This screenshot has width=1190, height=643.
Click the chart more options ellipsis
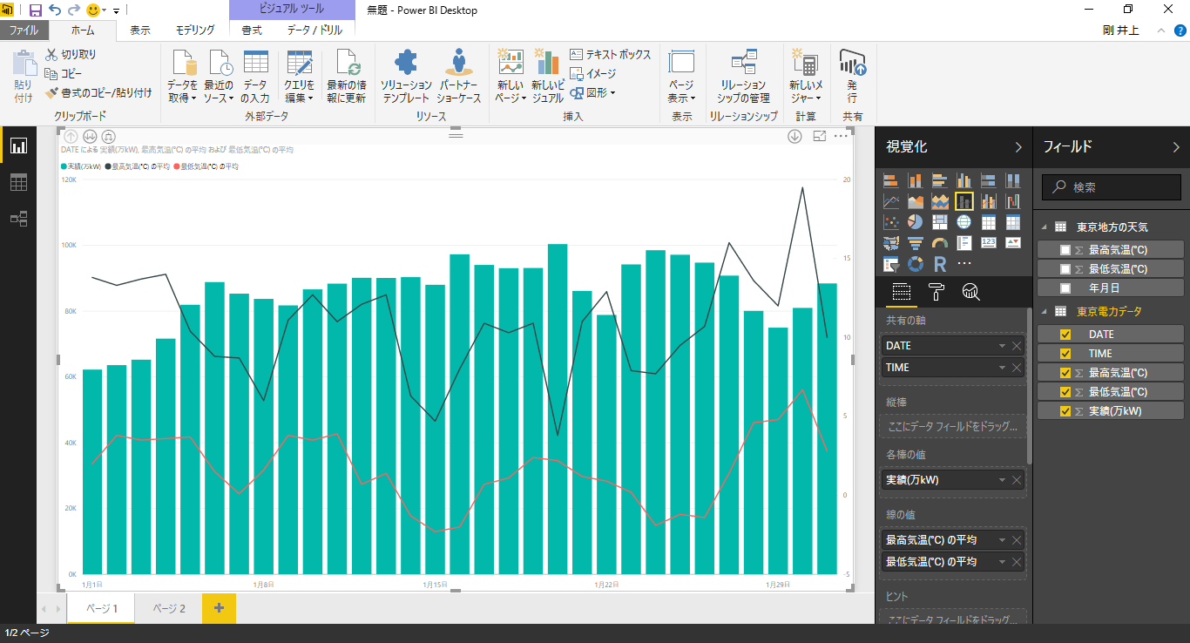(842, 136)
